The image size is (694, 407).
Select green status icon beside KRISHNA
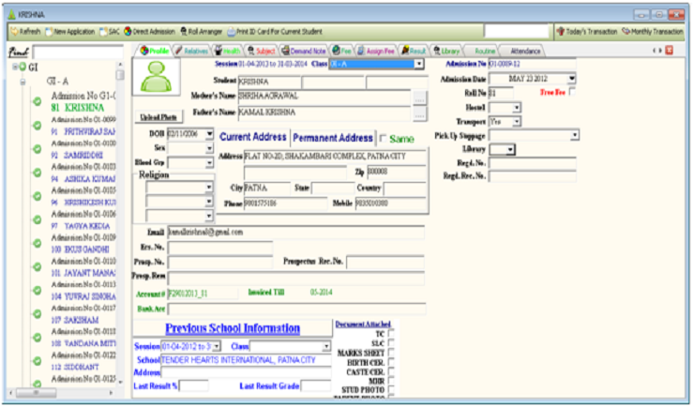click(x=36, y=101)
